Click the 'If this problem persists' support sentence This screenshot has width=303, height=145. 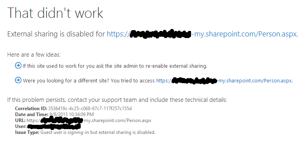[x=117, y=100]
